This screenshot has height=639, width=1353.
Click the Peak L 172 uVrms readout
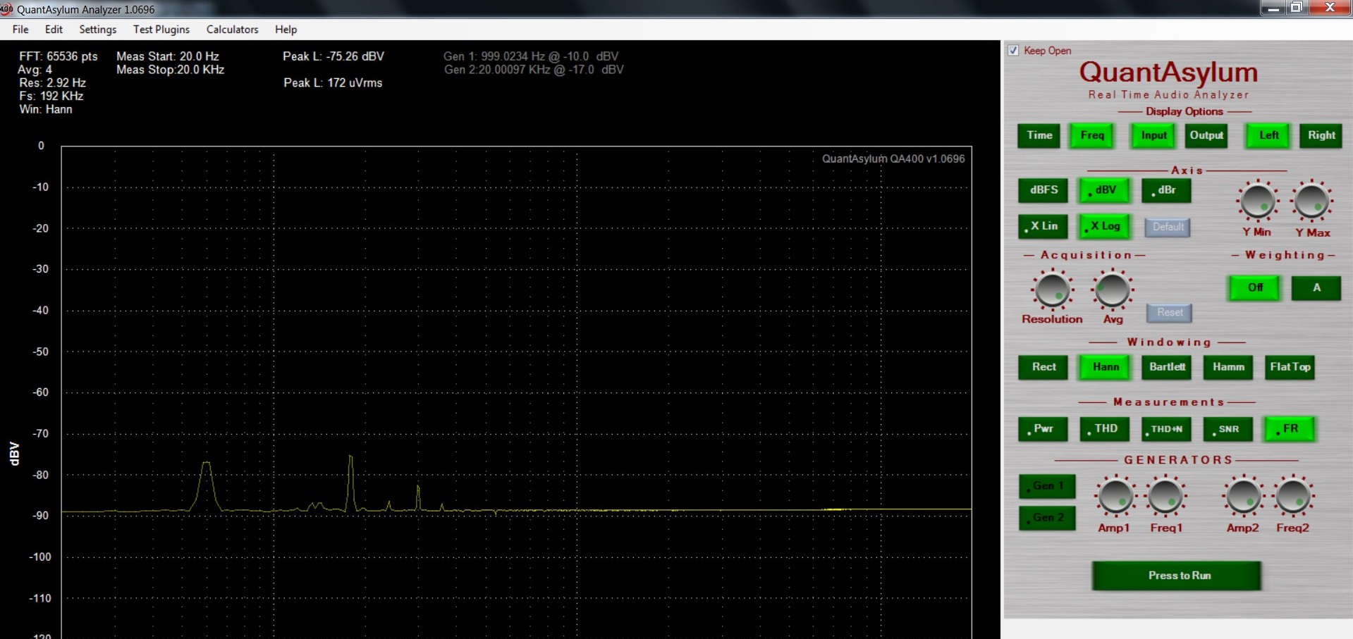point(333,82)
